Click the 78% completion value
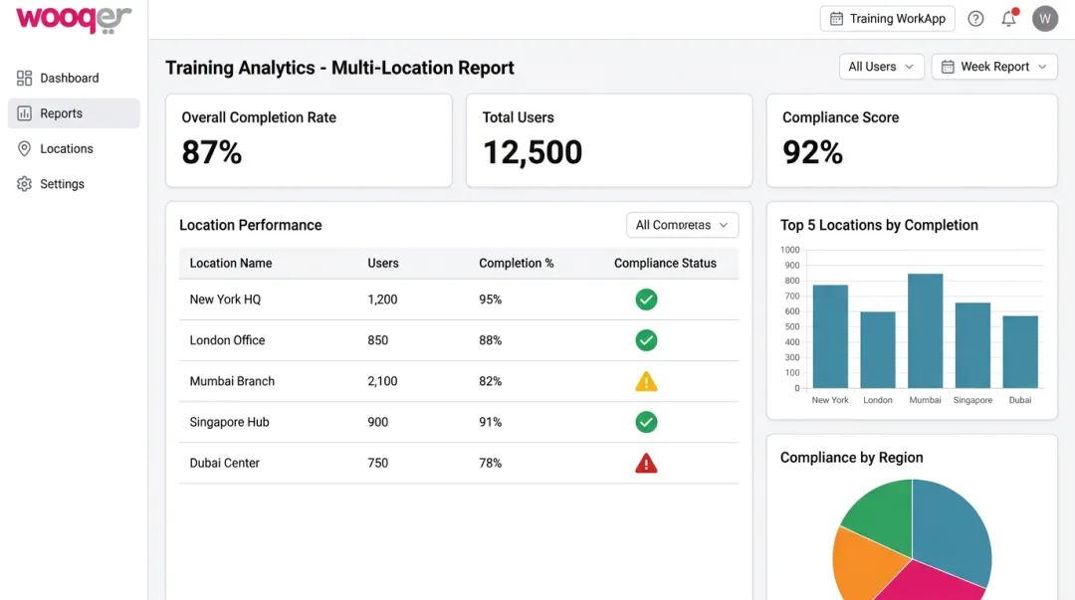Screen dimensions: 1075x600 490,463
